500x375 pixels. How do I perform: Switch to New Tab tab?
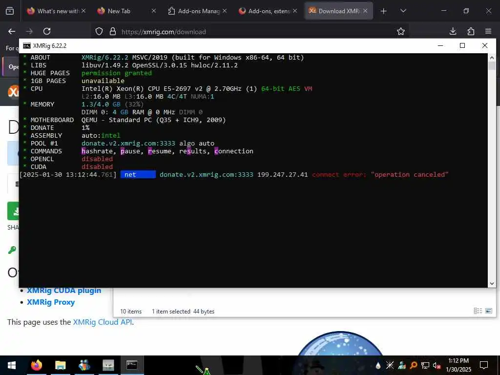pyautogui.click(x=126, y=11)
